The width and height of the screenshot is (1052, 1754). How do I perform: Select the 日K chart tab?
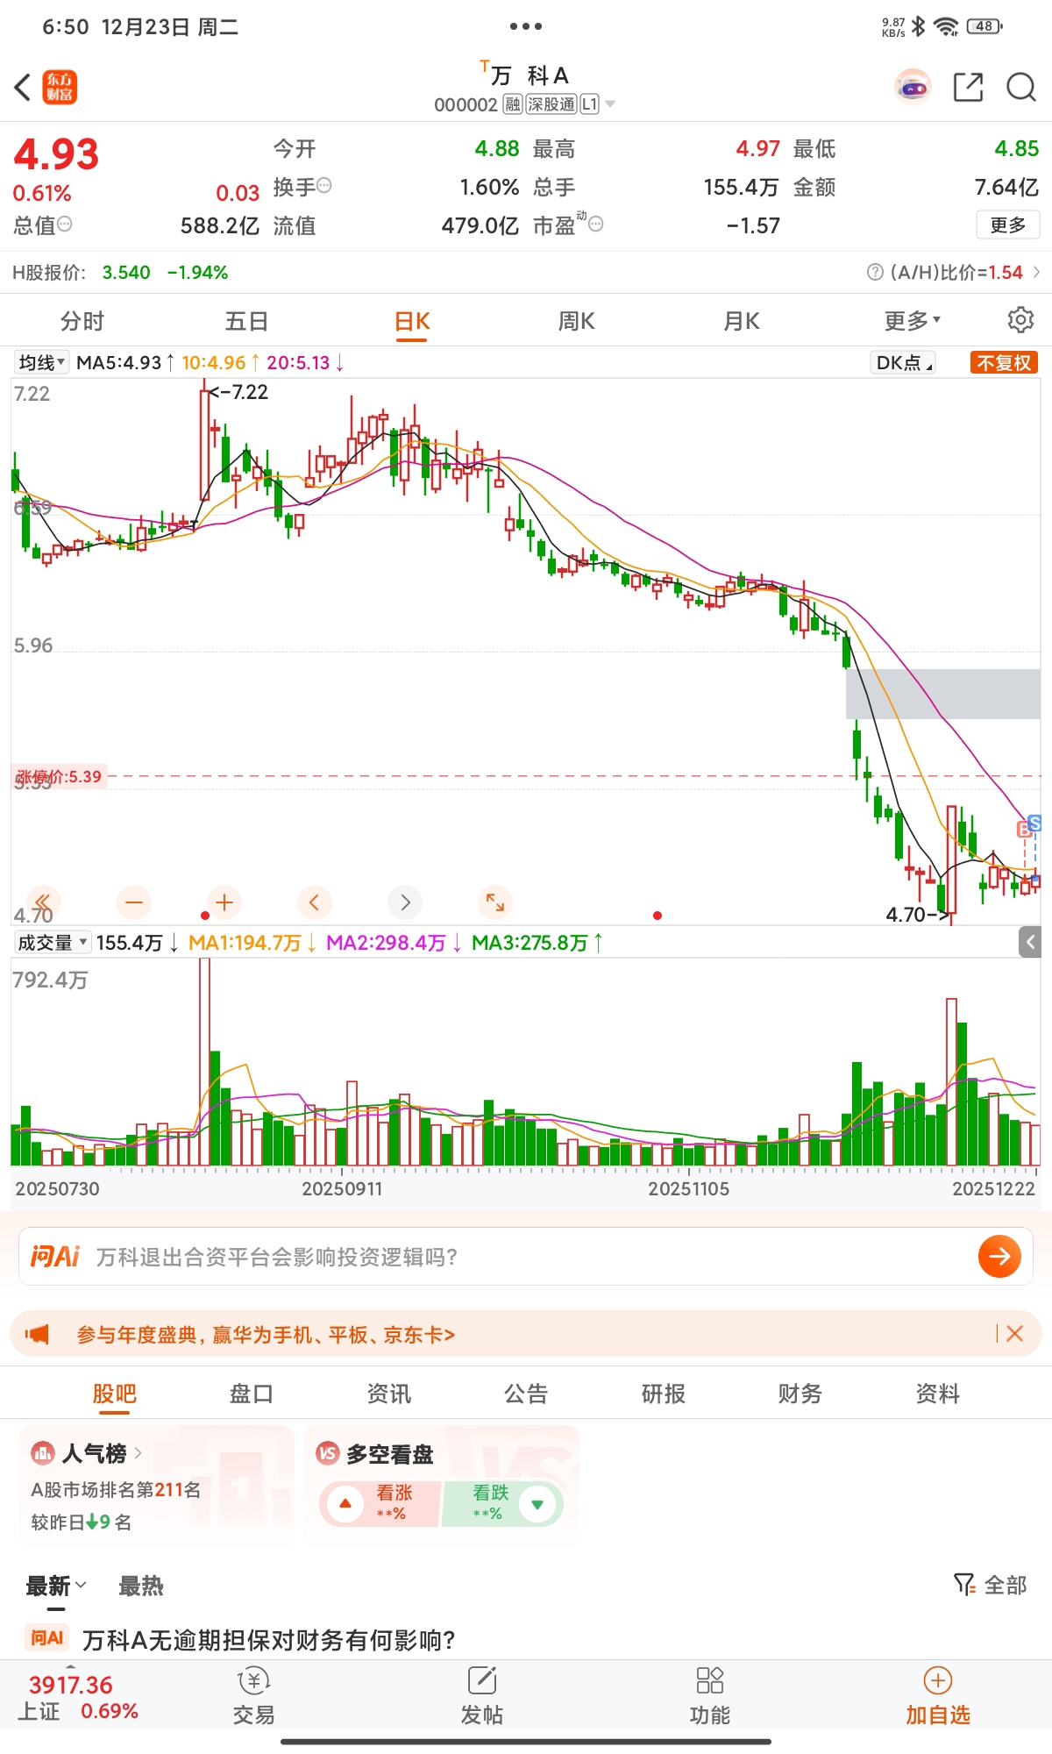coord(412,321)
